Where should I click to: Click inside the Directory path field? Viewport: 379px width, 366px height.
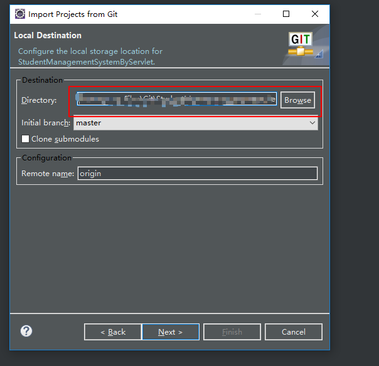tap(177, 99)
